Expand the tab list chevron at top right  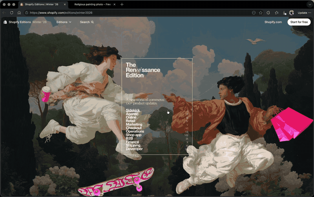(310, 4)
